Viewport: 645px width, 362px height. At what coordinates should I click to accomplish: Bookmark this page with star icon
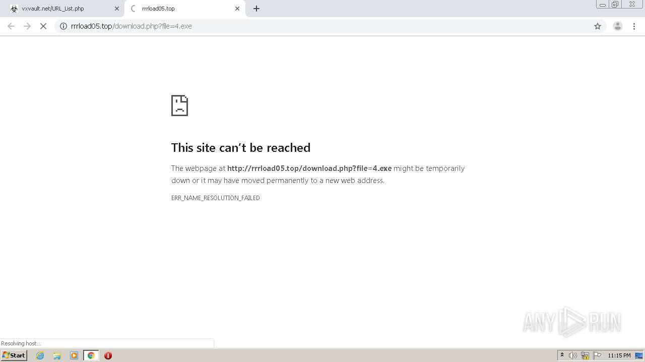pos(598,26)
